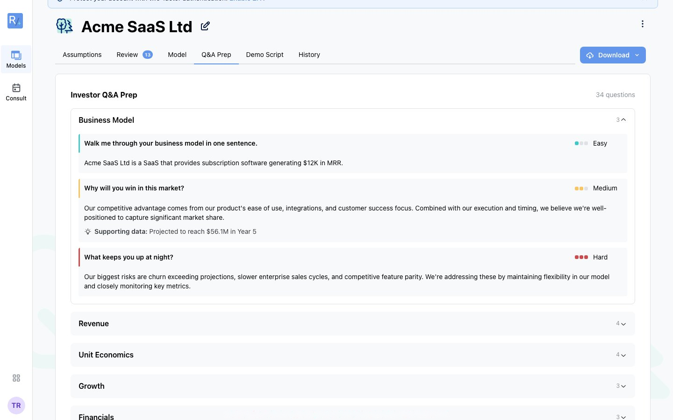Switch to the Assumptions tab

click(x=82, y=55)
